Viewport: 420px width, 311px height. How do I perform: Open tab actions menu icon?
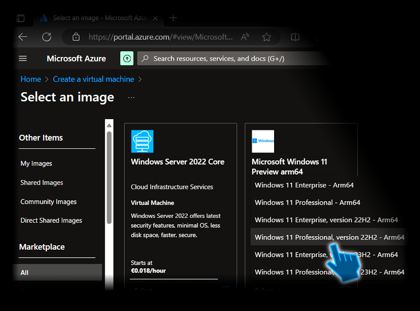[21, 18]
